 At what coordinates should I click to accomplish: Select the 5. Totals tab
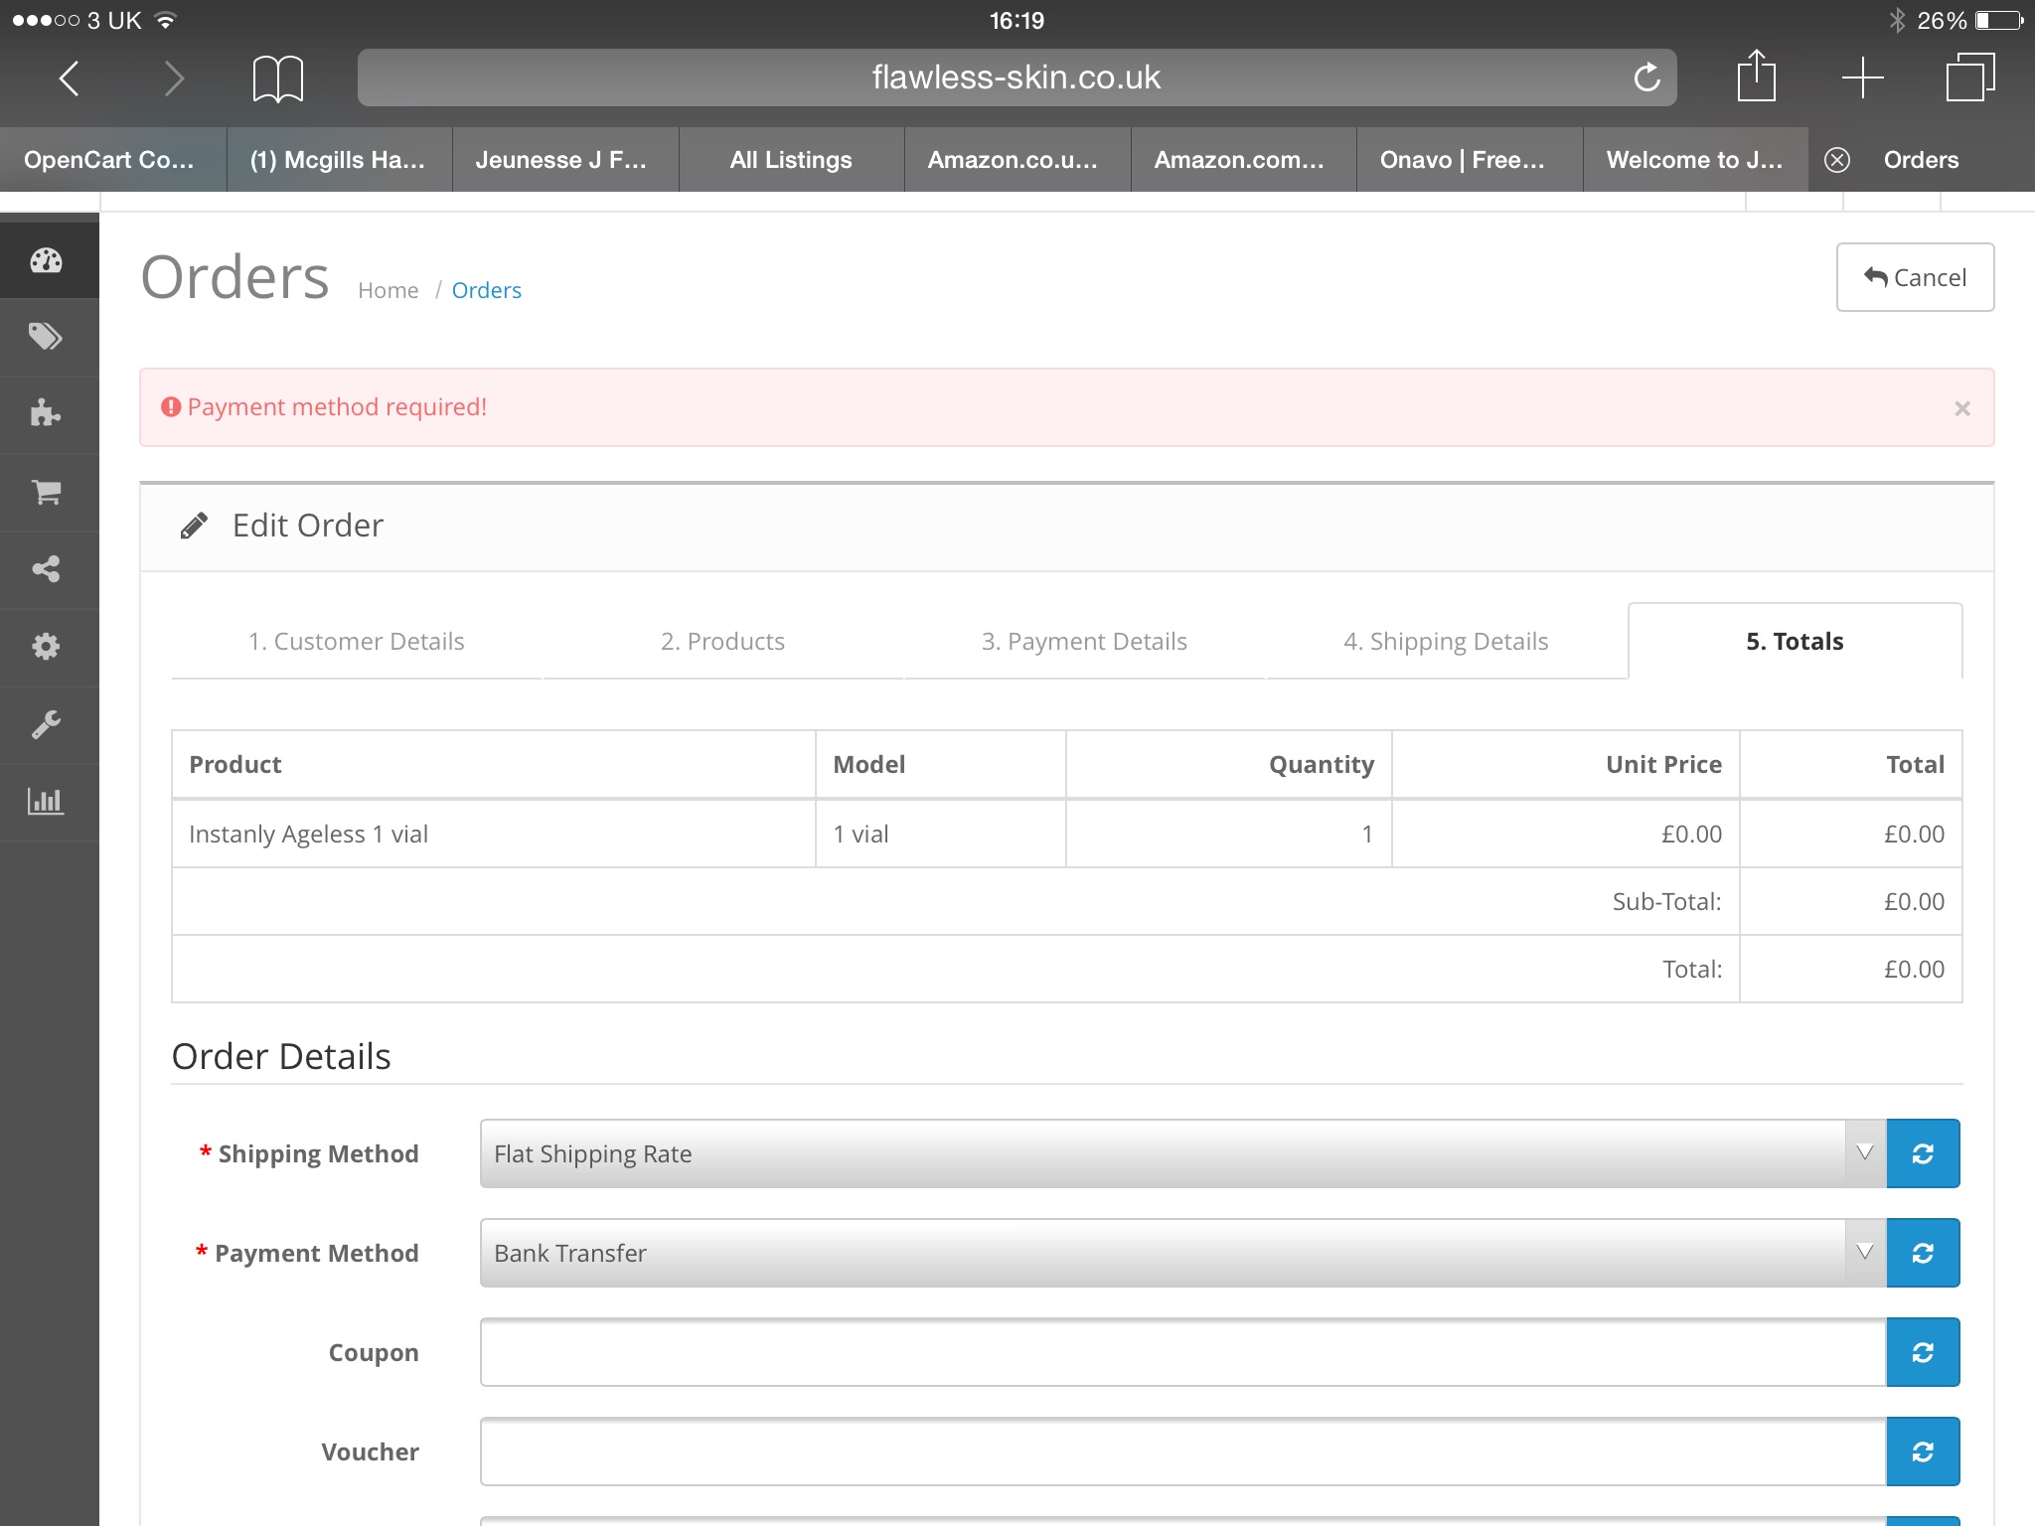tap(1795, 642)
